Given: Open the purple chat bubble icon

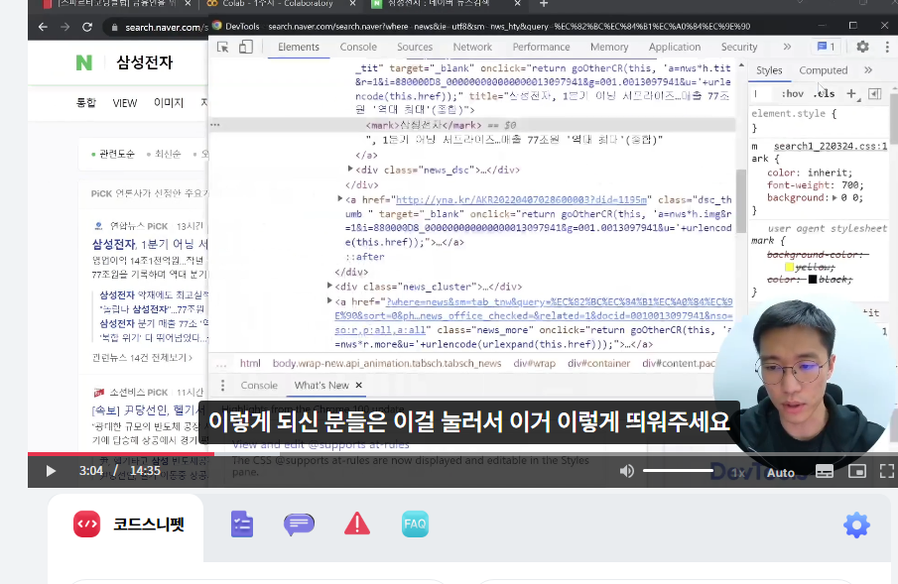Looking at the screenshot, I should pyautogui.click(x=299, y=524).
